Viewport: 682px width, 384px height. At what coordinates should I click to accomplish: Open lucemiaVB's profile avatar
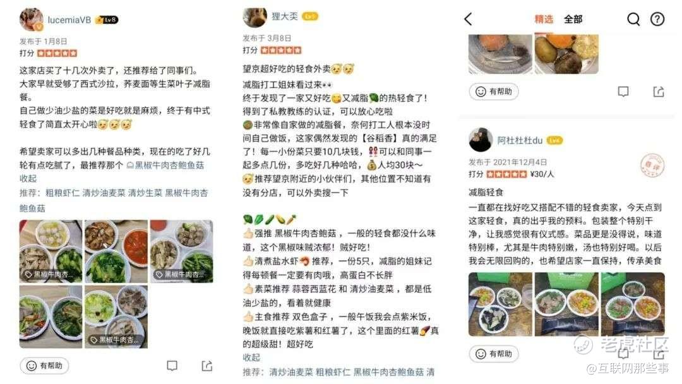[32, 20]
